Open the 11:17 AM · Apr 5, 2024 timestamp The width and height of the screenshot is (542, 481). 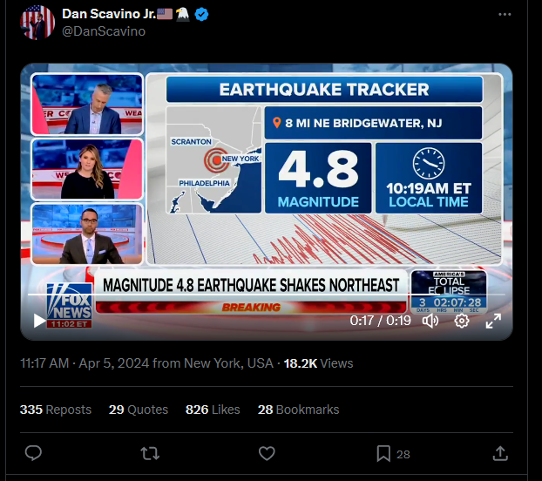85,363
